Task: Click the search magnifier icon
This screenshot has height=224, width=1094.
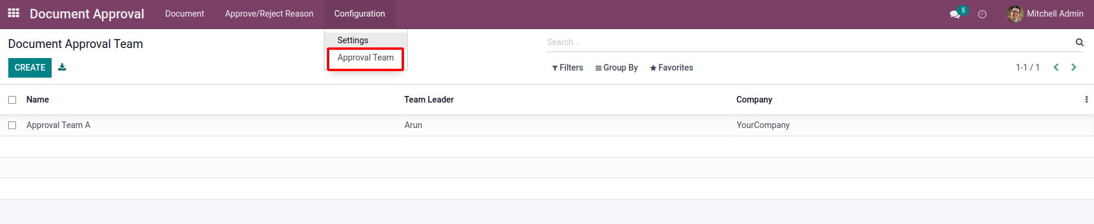Action: coord(1079,42)
